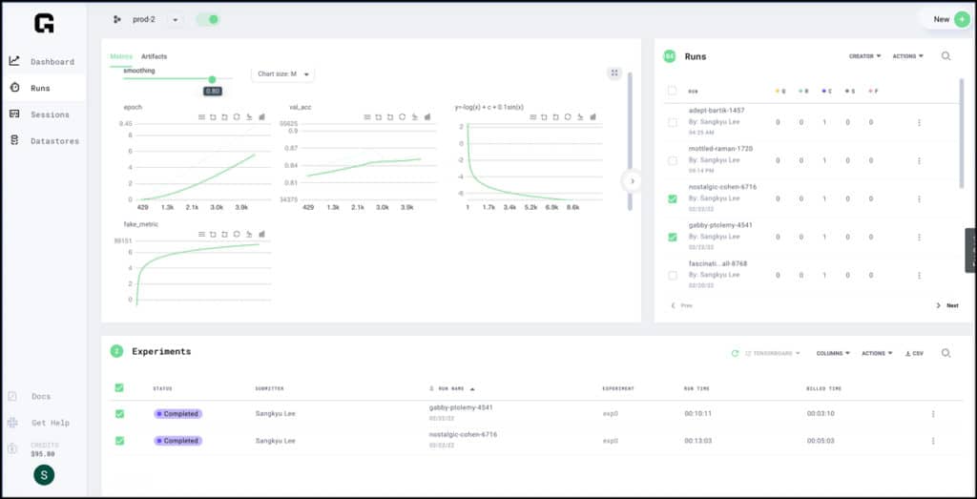Expand the prod-2 cluster dropdown
The image size is (977, 499).
tap(175, 20)
